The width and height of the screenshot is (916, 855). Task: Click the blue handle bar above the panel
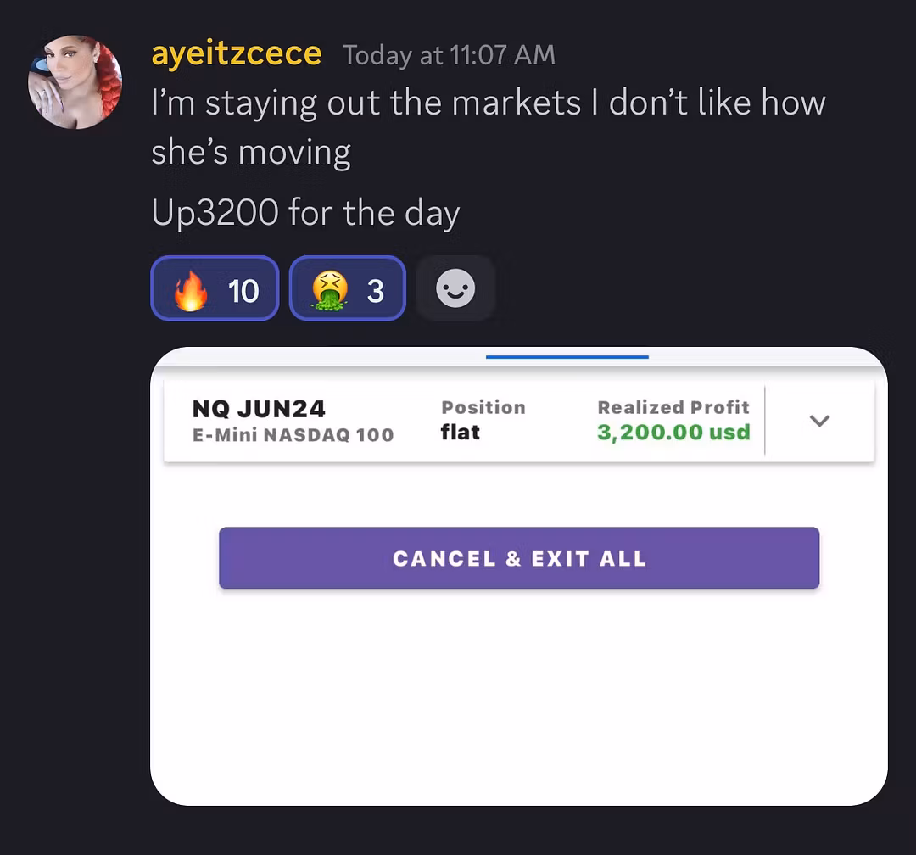coord(567,357)
